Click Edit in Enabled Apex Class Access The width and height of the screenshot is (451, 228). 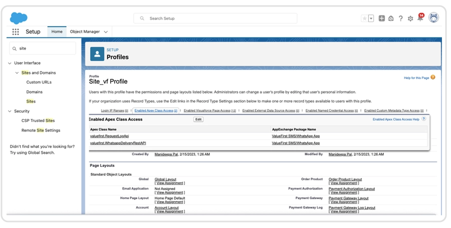pos(198,119)
